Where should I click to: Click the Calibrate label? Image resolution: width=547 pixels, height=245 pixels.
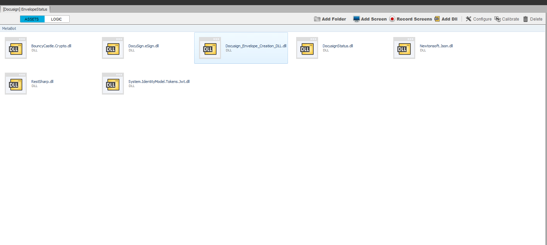pos(511,19)
